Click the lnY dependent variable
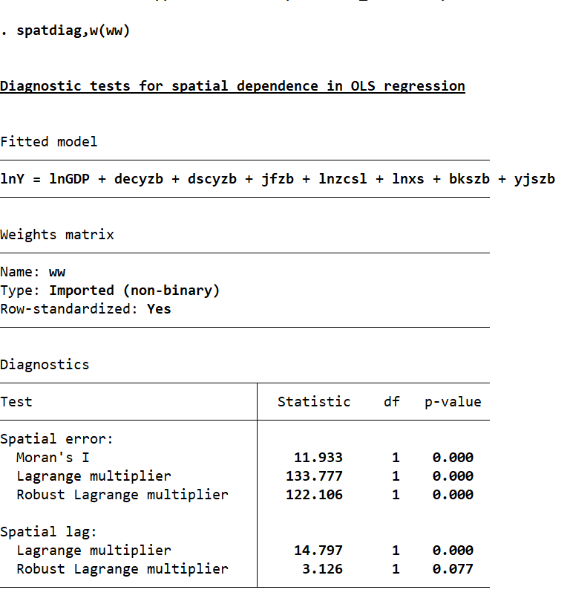Viewport: 570px width, 607px height. coord(12,178)
